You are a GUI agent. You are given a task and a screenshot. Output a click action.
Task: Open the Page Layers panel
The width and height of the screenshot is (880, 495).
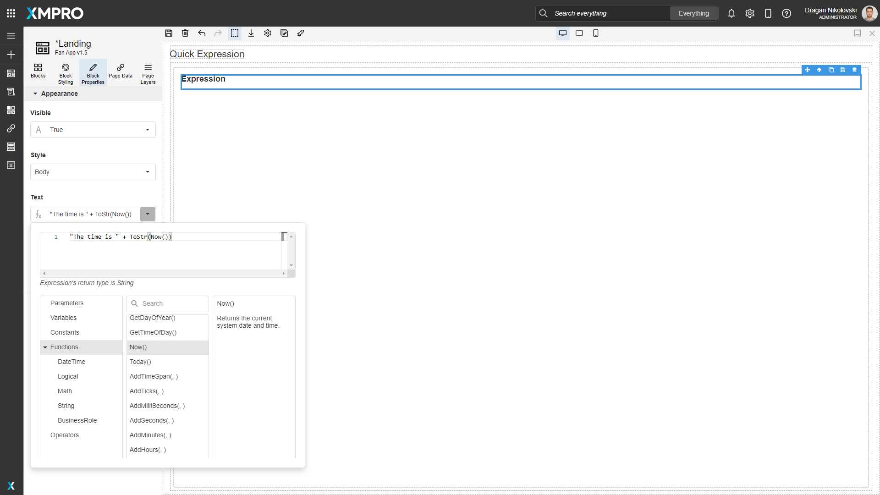tap(148, 73)
